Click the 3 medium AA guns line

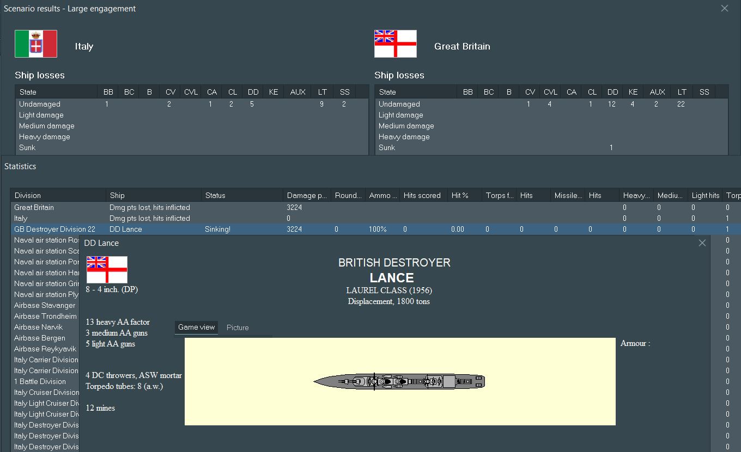tap(117, 333)
